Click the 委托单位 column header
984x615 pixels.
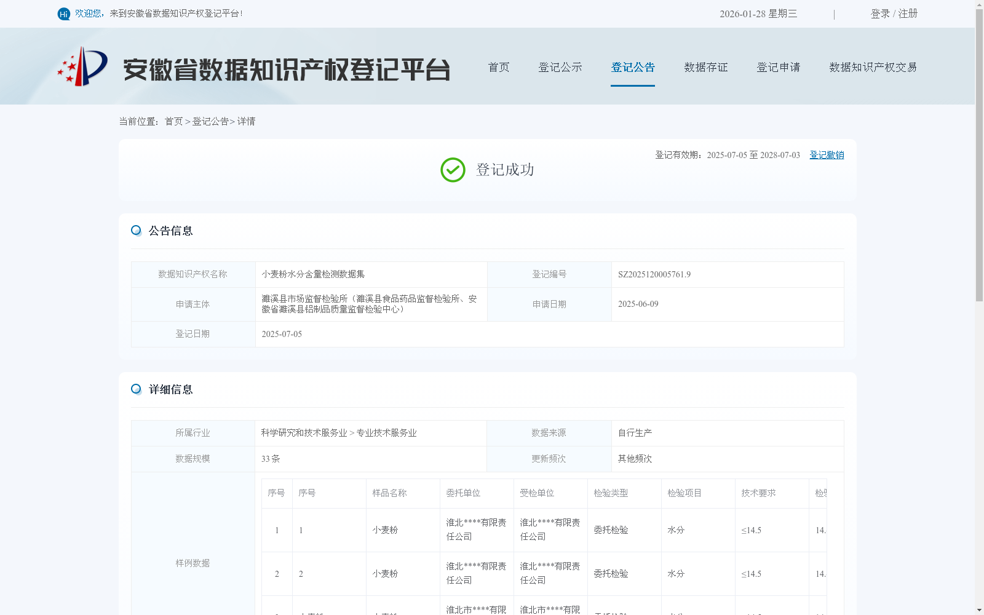click(463, 493)
